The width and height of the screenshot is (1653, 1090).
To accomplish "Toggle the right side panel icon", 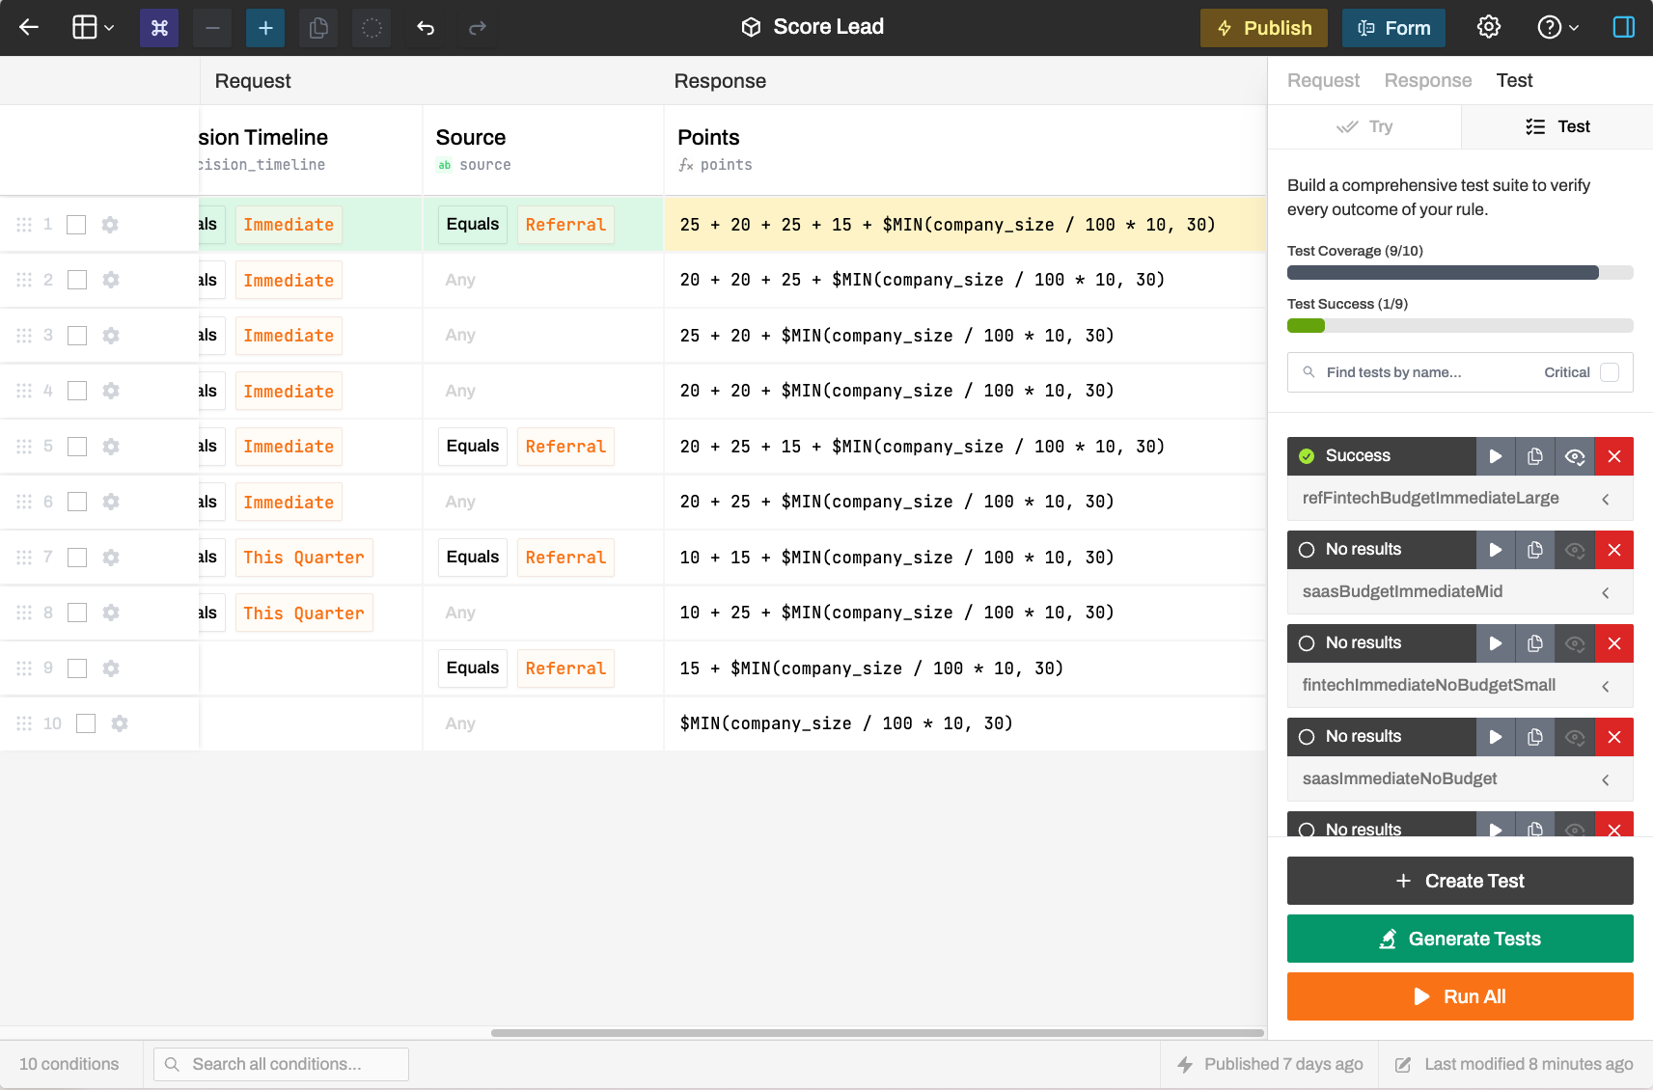I will coord(1624,27).
